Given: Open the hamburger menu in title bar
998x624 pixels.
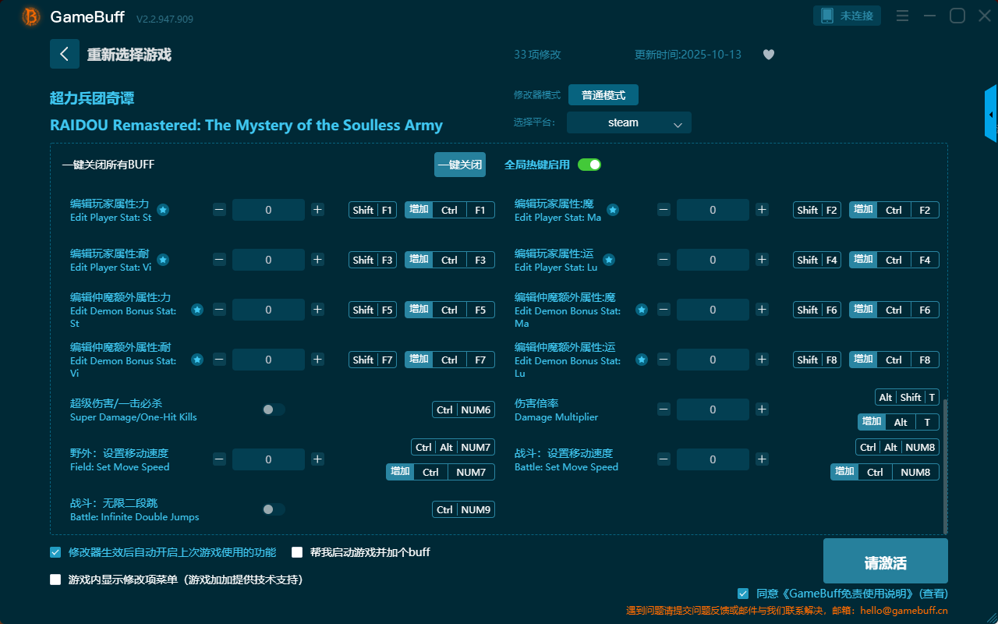Looking at the screenshot, I should coord(902,16).
